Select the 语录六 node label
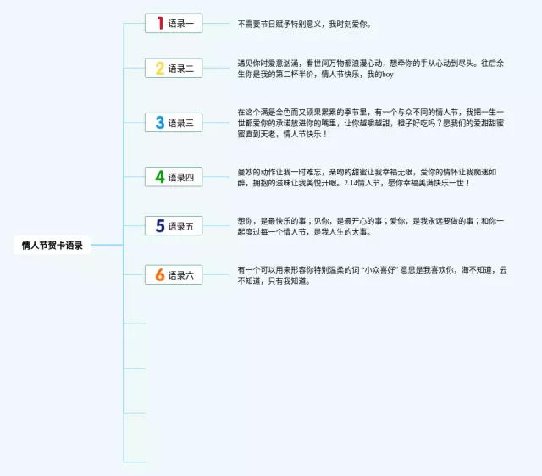 coord(180,274)
